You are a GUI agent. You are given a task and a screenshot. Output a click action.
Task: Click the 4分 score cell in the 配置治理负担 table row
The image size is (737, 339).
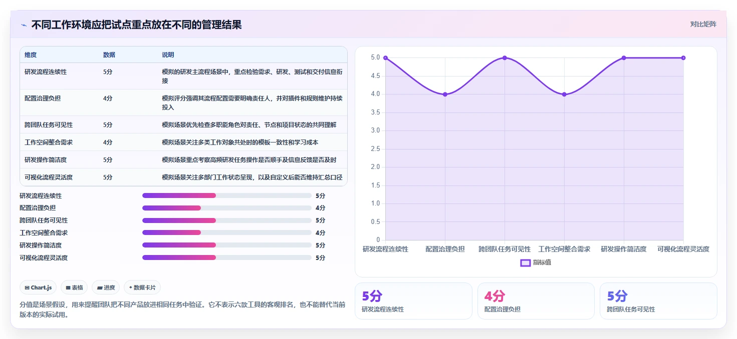click(x=108, y=98)
